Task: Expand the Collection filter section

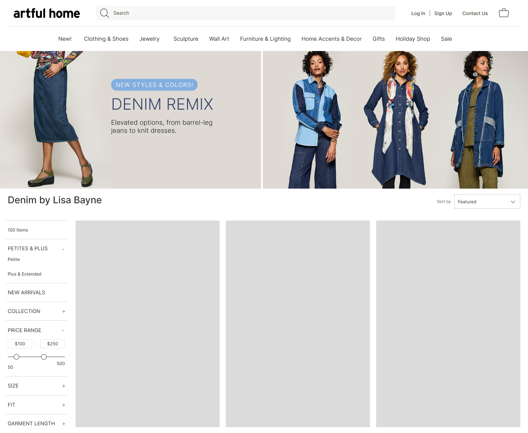Action: (63, 311)
